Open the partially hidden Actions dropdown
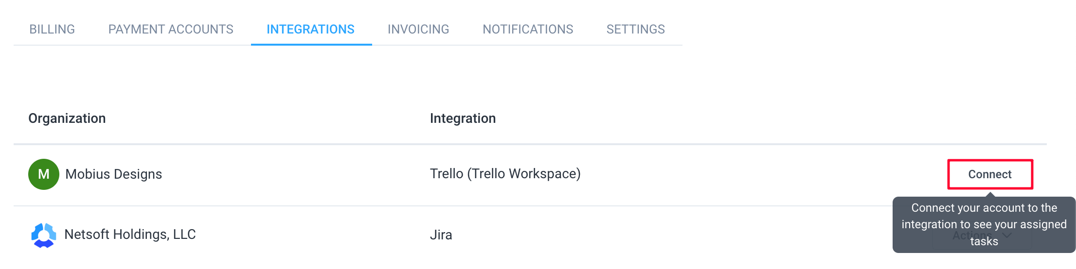1076x269 pixels. [982, 235]
